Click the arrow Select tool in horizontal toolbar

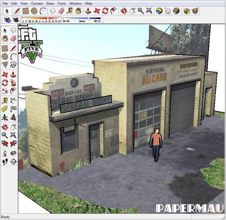7,11
